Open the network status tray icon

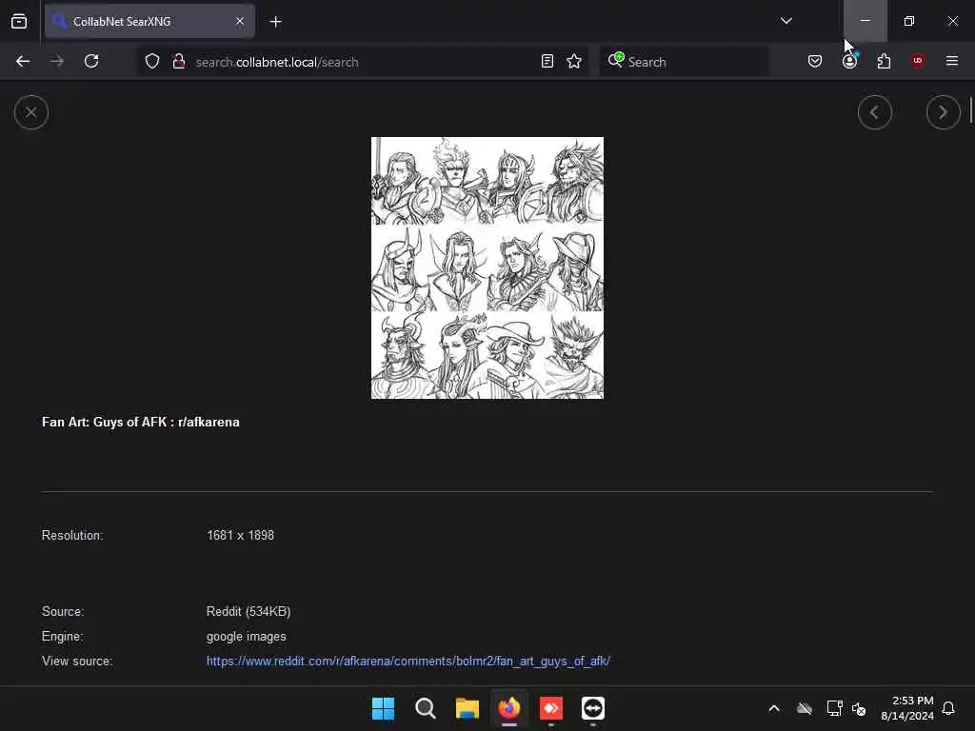coord(834,708)
